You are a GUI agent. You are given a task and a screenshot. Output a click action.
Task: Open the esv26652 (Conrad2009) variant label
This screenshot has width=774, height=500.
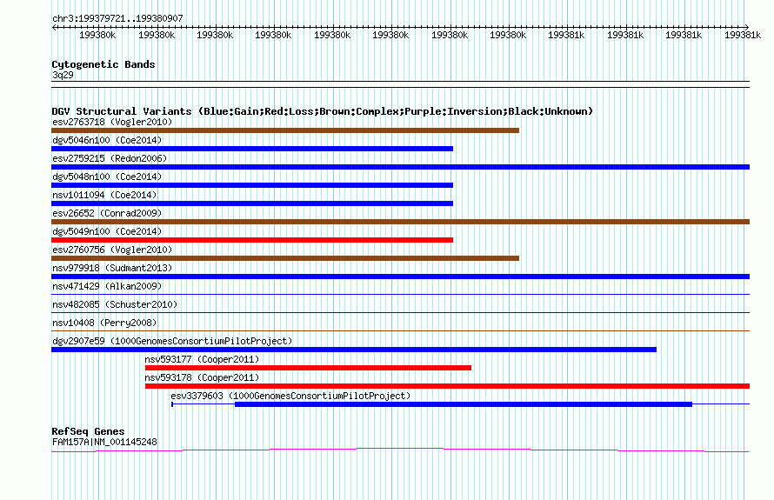[107, 213]
